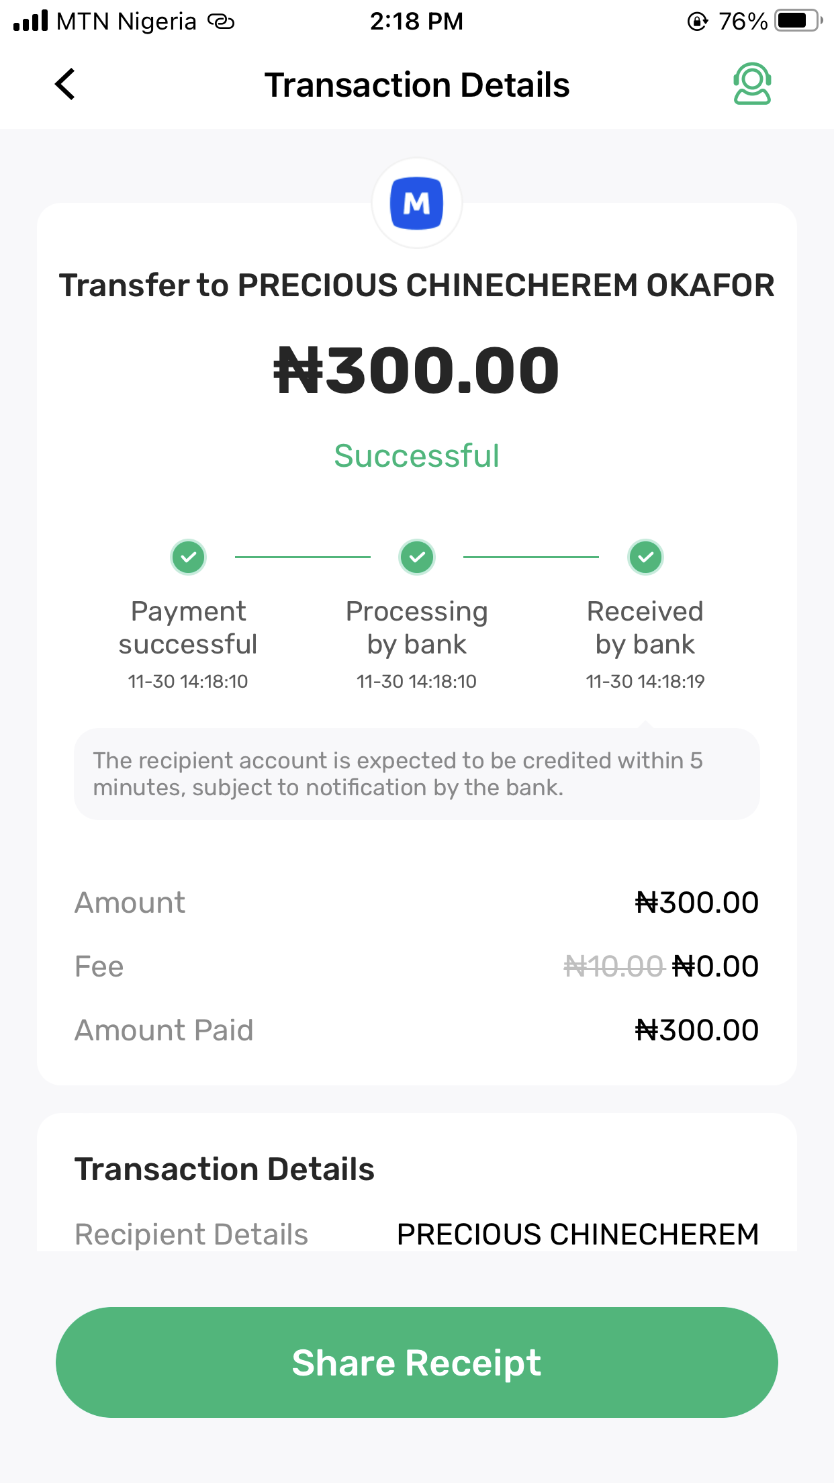Tap the blue M bank logo
The image size is (834, 1483).
[417, 203]
